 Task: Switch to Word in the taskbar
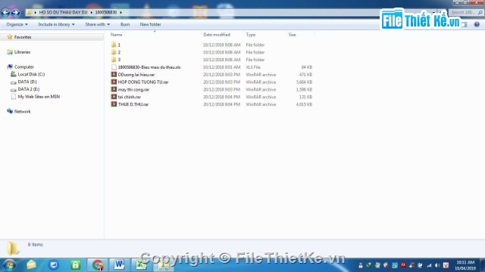[119, 265]
